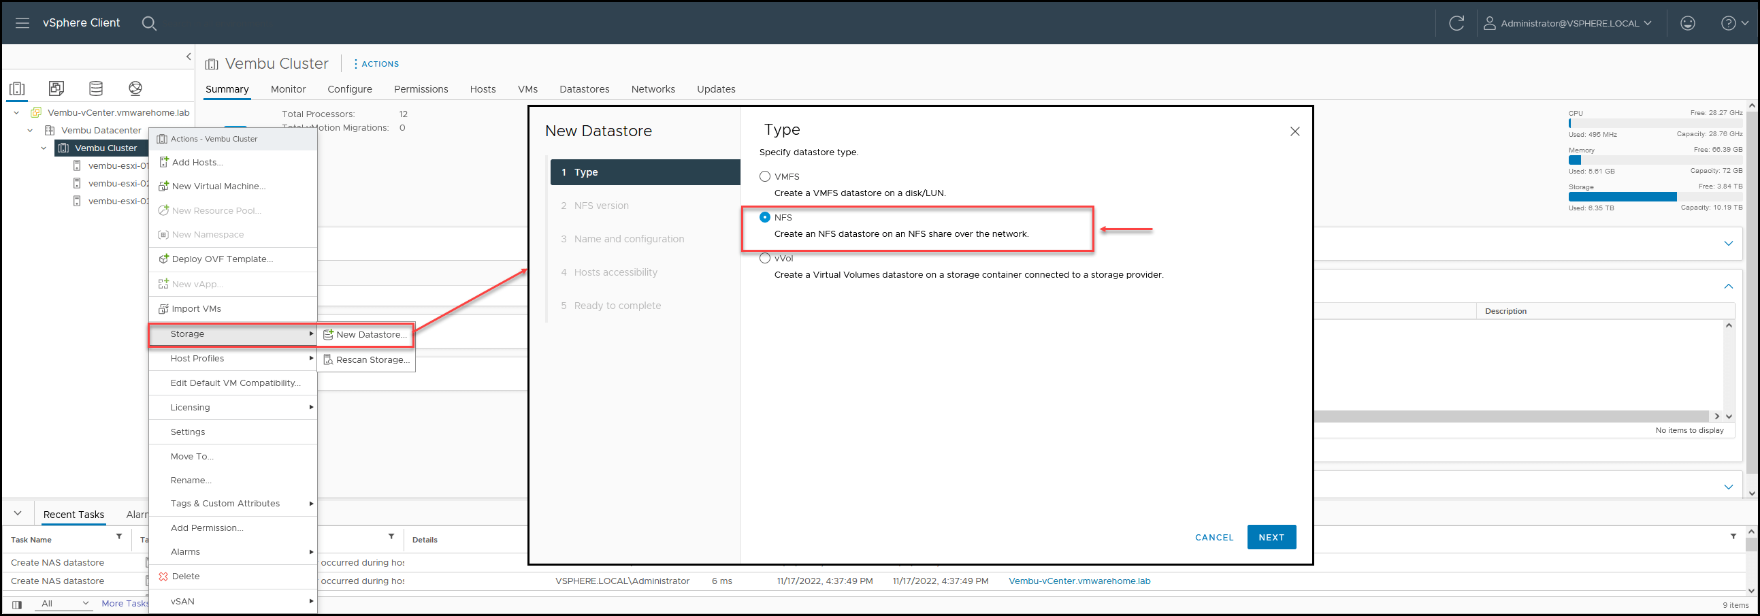Collapse the Vembu Cluster tree node
Viewport: 1760px width, 616px height.
(x=44, y=148)
